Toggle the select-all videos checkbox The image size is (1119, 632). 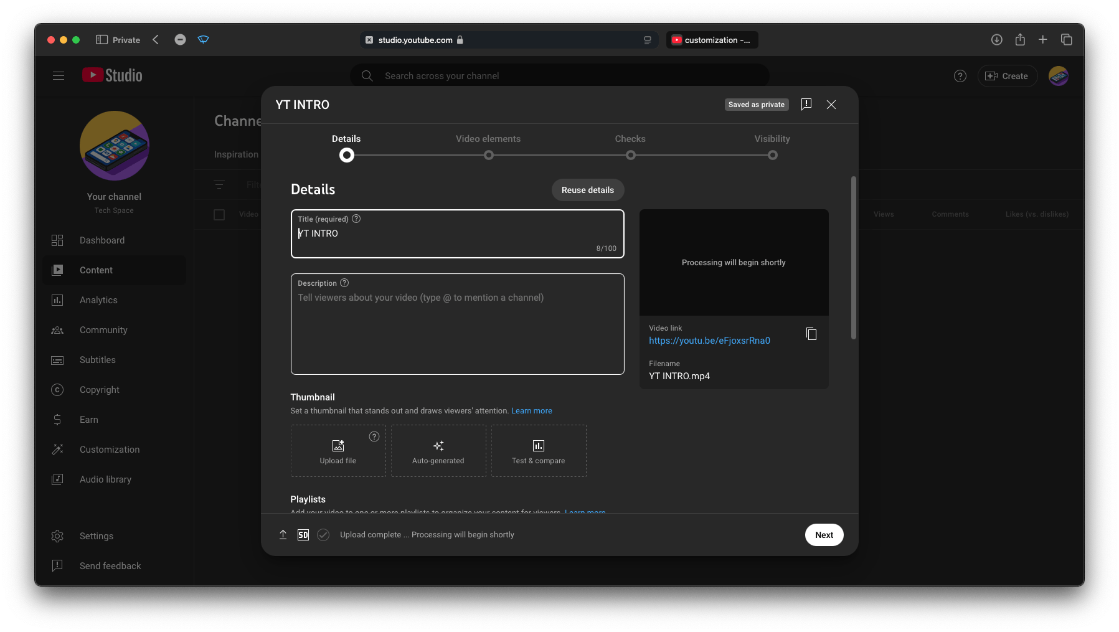click(219, 215)
